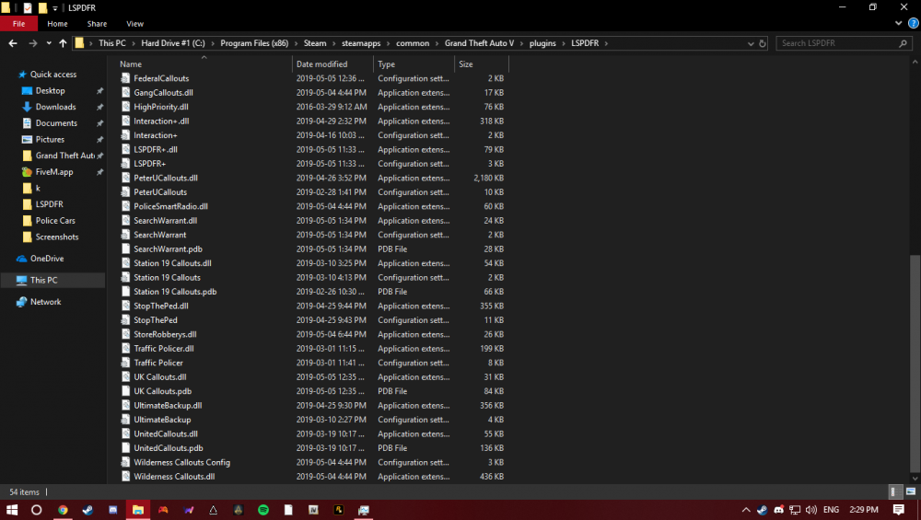Select the HighPriority.dll file
Screen dimensions: 921x520
(161, 107)
